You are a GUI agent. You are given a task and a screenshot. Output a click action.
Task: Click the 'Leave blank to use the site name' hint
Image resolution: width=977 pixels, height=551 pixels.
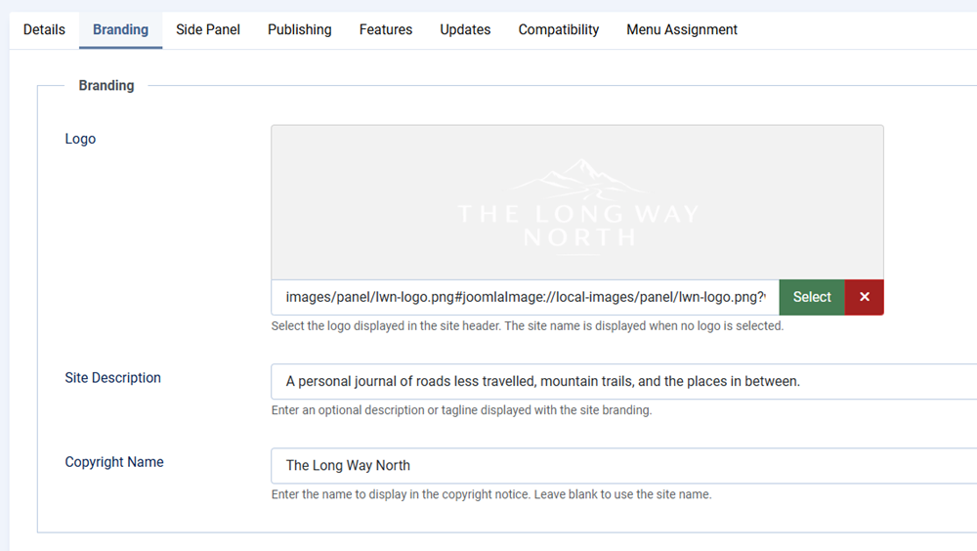(x=622, y=494)
